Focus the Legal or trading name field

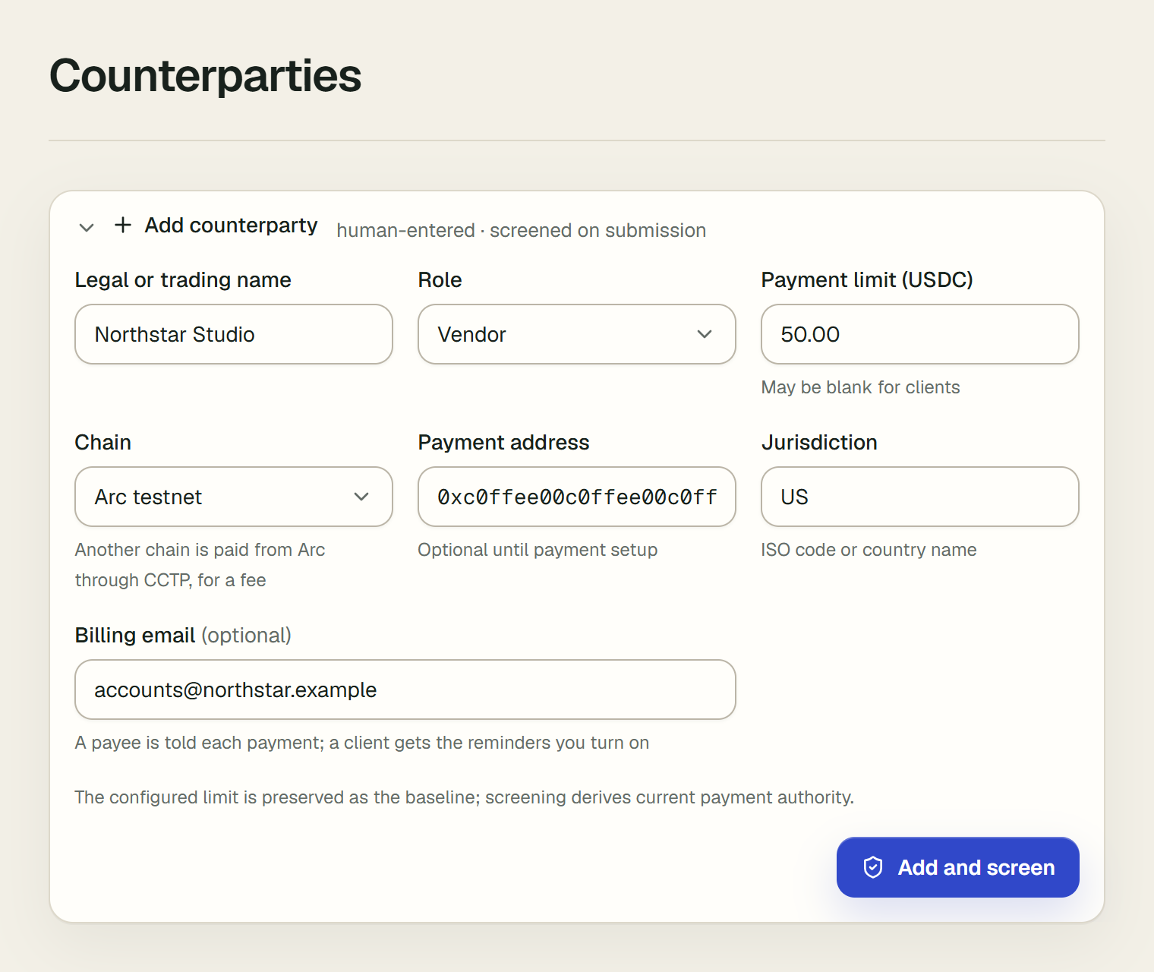point(234,334)
